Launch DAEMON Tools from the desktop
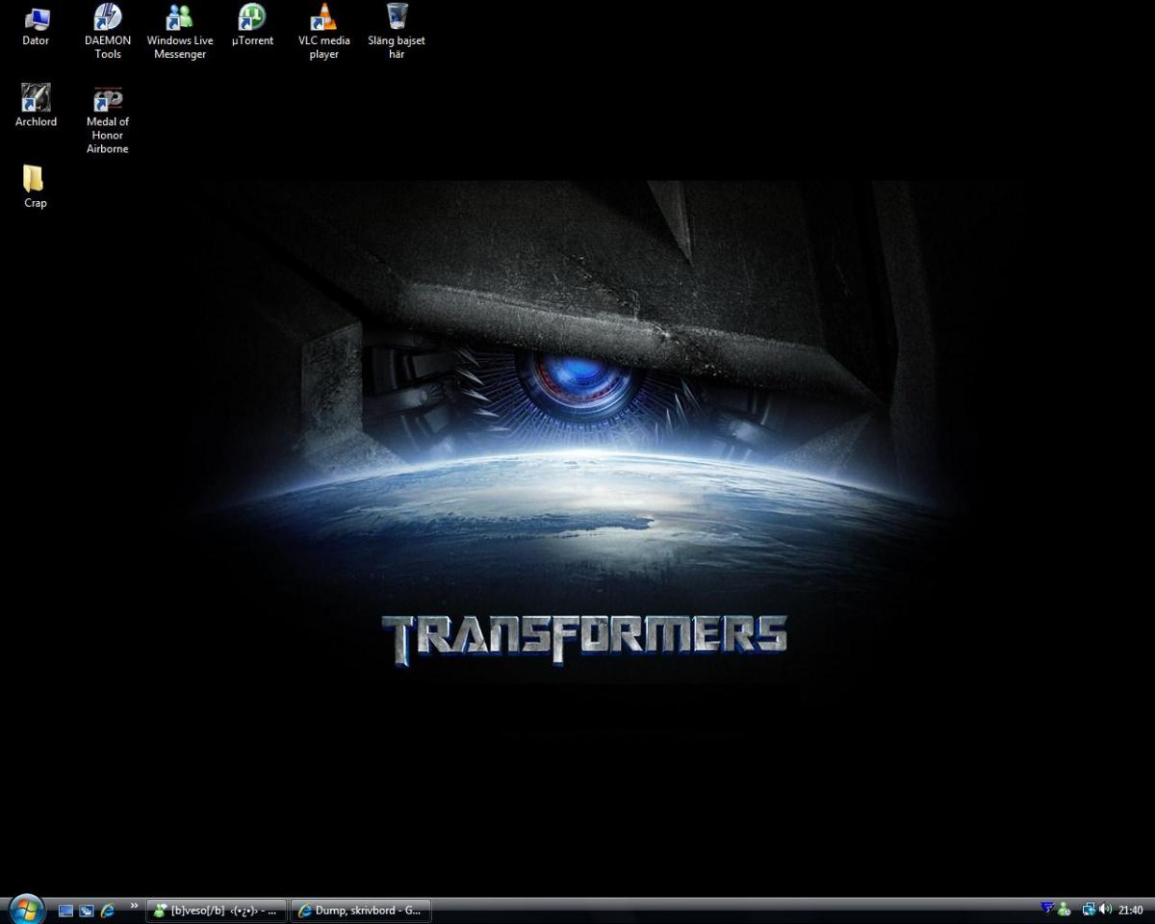Image resolution: width=1155 pixels, height=924 pixels. coord(108,32)
